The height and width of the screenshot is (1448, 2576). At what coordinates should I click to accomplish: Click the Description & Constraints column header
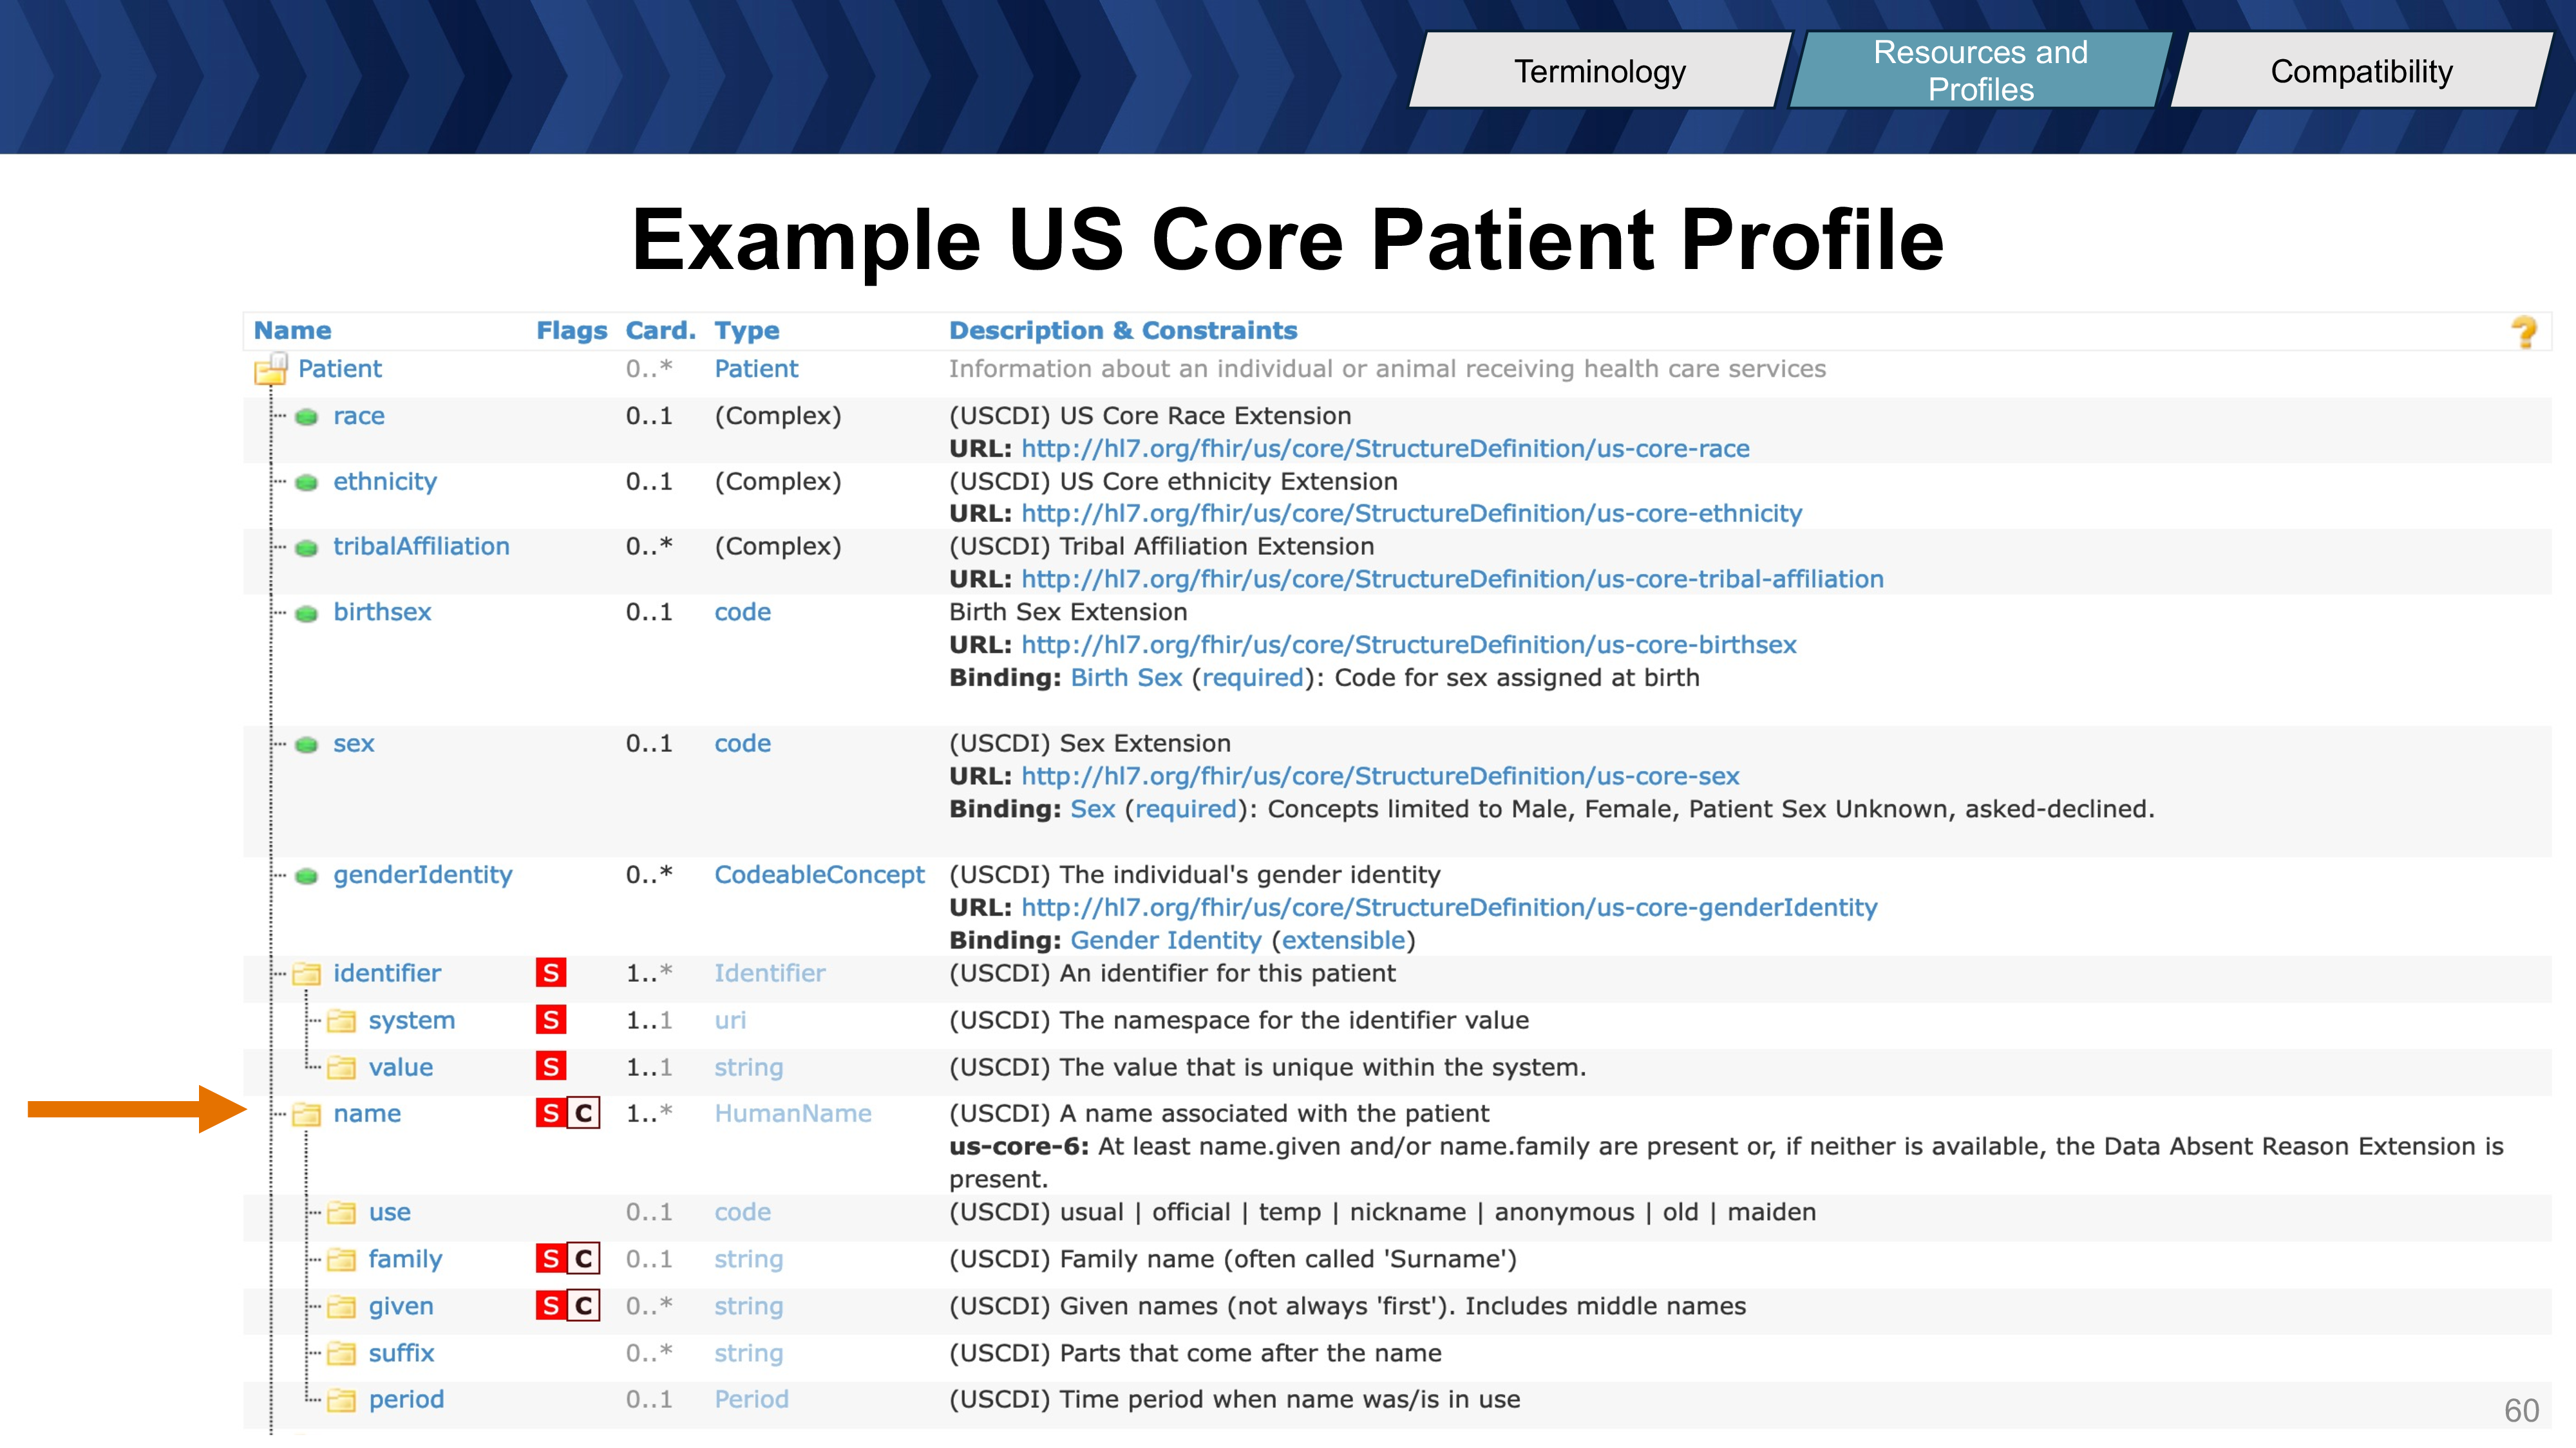coord(1122,331)
